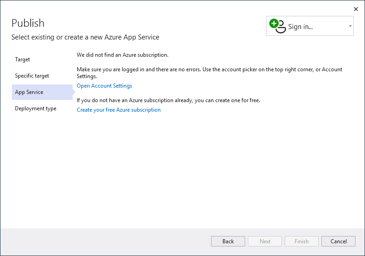Click the Sign in... label
Image resolution: width=365 pixels, height=256 pixels.
point(300,26)
